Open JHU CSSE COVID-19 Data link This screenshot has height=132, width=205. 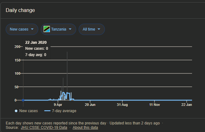pos(44,128)
